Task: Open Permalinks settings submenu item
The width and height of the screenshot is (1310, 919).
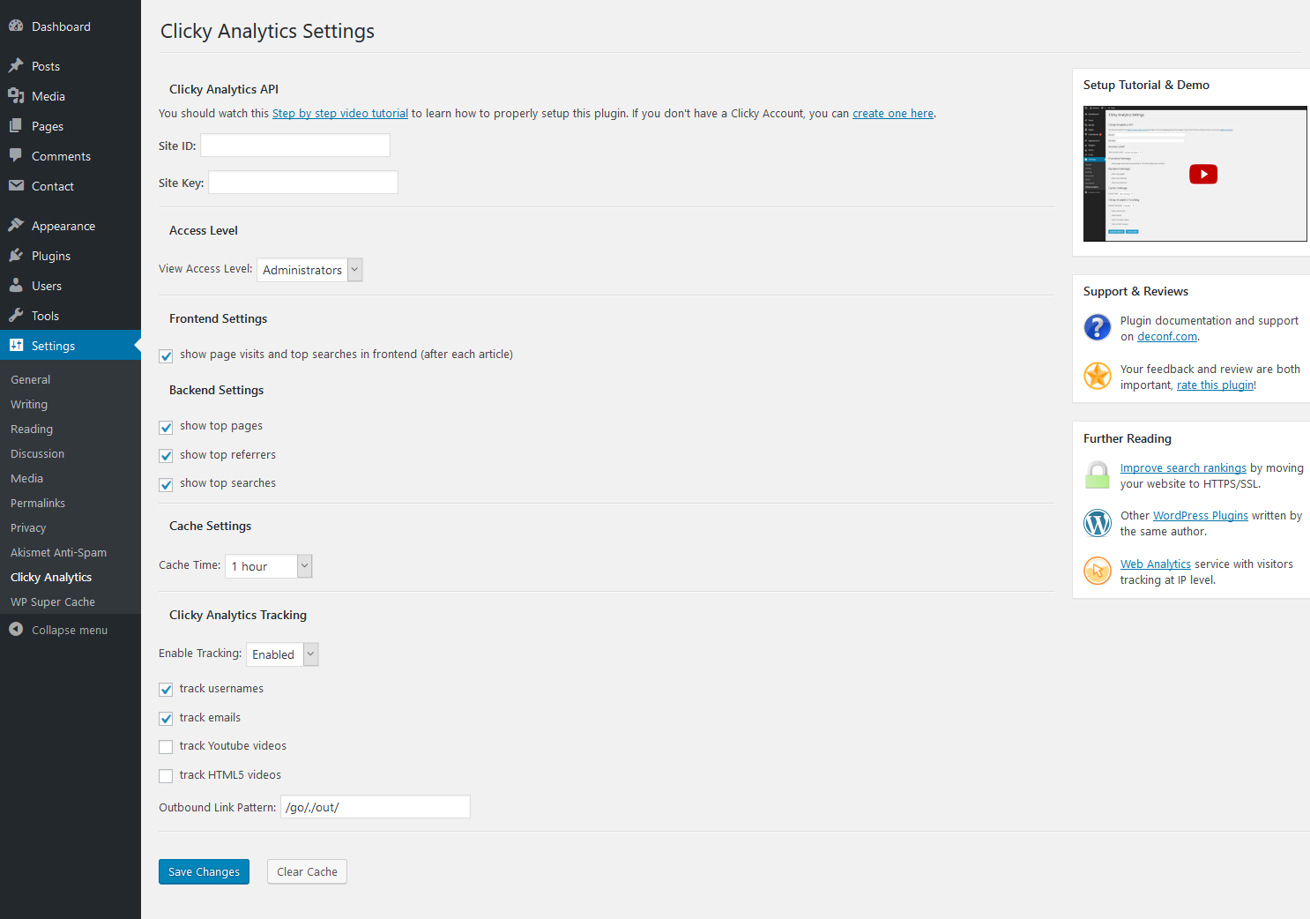Action: [x=38, y=504]
